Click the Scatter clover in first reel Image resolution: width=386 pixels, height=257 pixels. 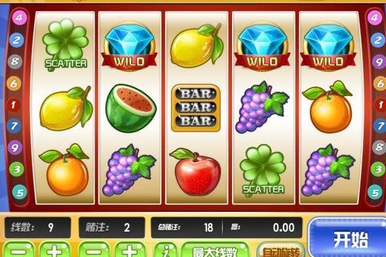point(66,44)
